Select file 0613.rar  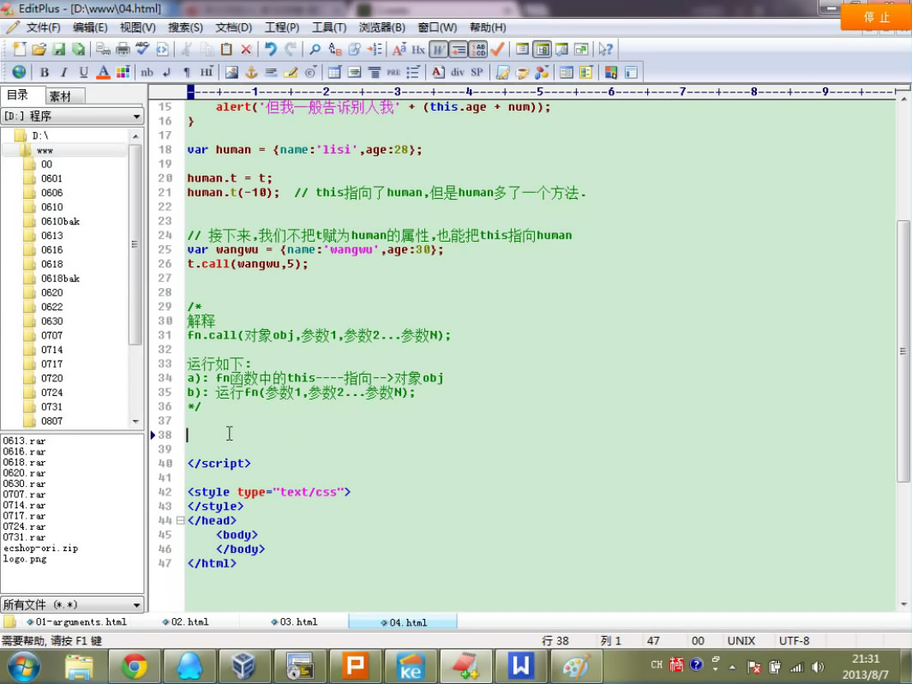point(24,441)
